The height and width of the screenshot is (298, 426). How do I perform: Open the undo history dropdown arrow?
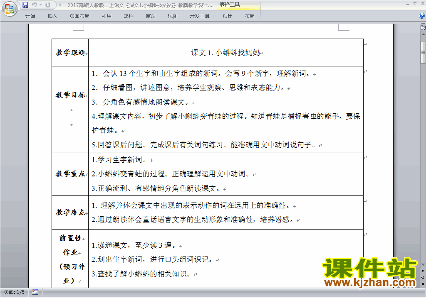pyautogui.click(x=40, y=5)
